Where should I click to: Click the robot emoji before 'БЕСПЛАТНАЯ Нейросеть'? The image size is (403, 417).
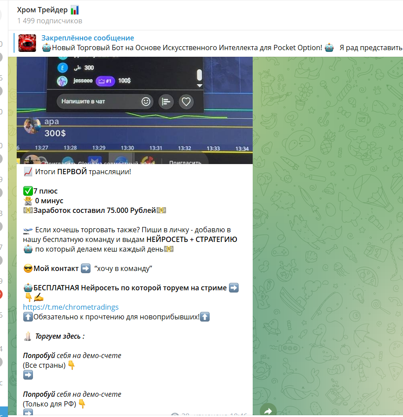28,288
